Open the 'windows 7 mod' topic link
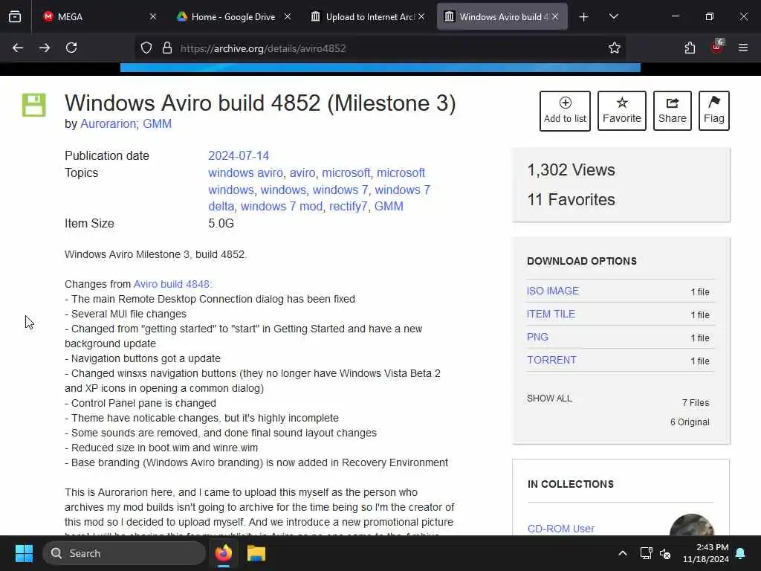761x571 pixels. (282, 207)
